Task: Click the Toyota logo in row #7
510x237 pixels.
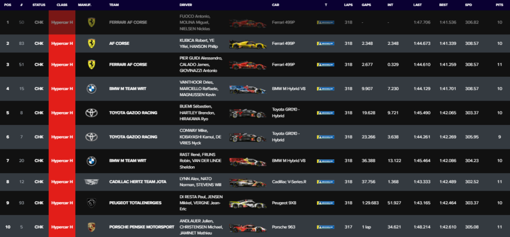Action: (x=92, y=137)
